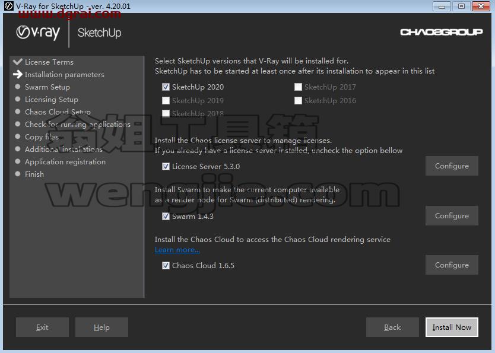Image resolution: width=495 pixels, height=353 pixels.
Task: Uncheck Chaos Cloud 1.6.5 option
Action: click(x=166, y=265)
